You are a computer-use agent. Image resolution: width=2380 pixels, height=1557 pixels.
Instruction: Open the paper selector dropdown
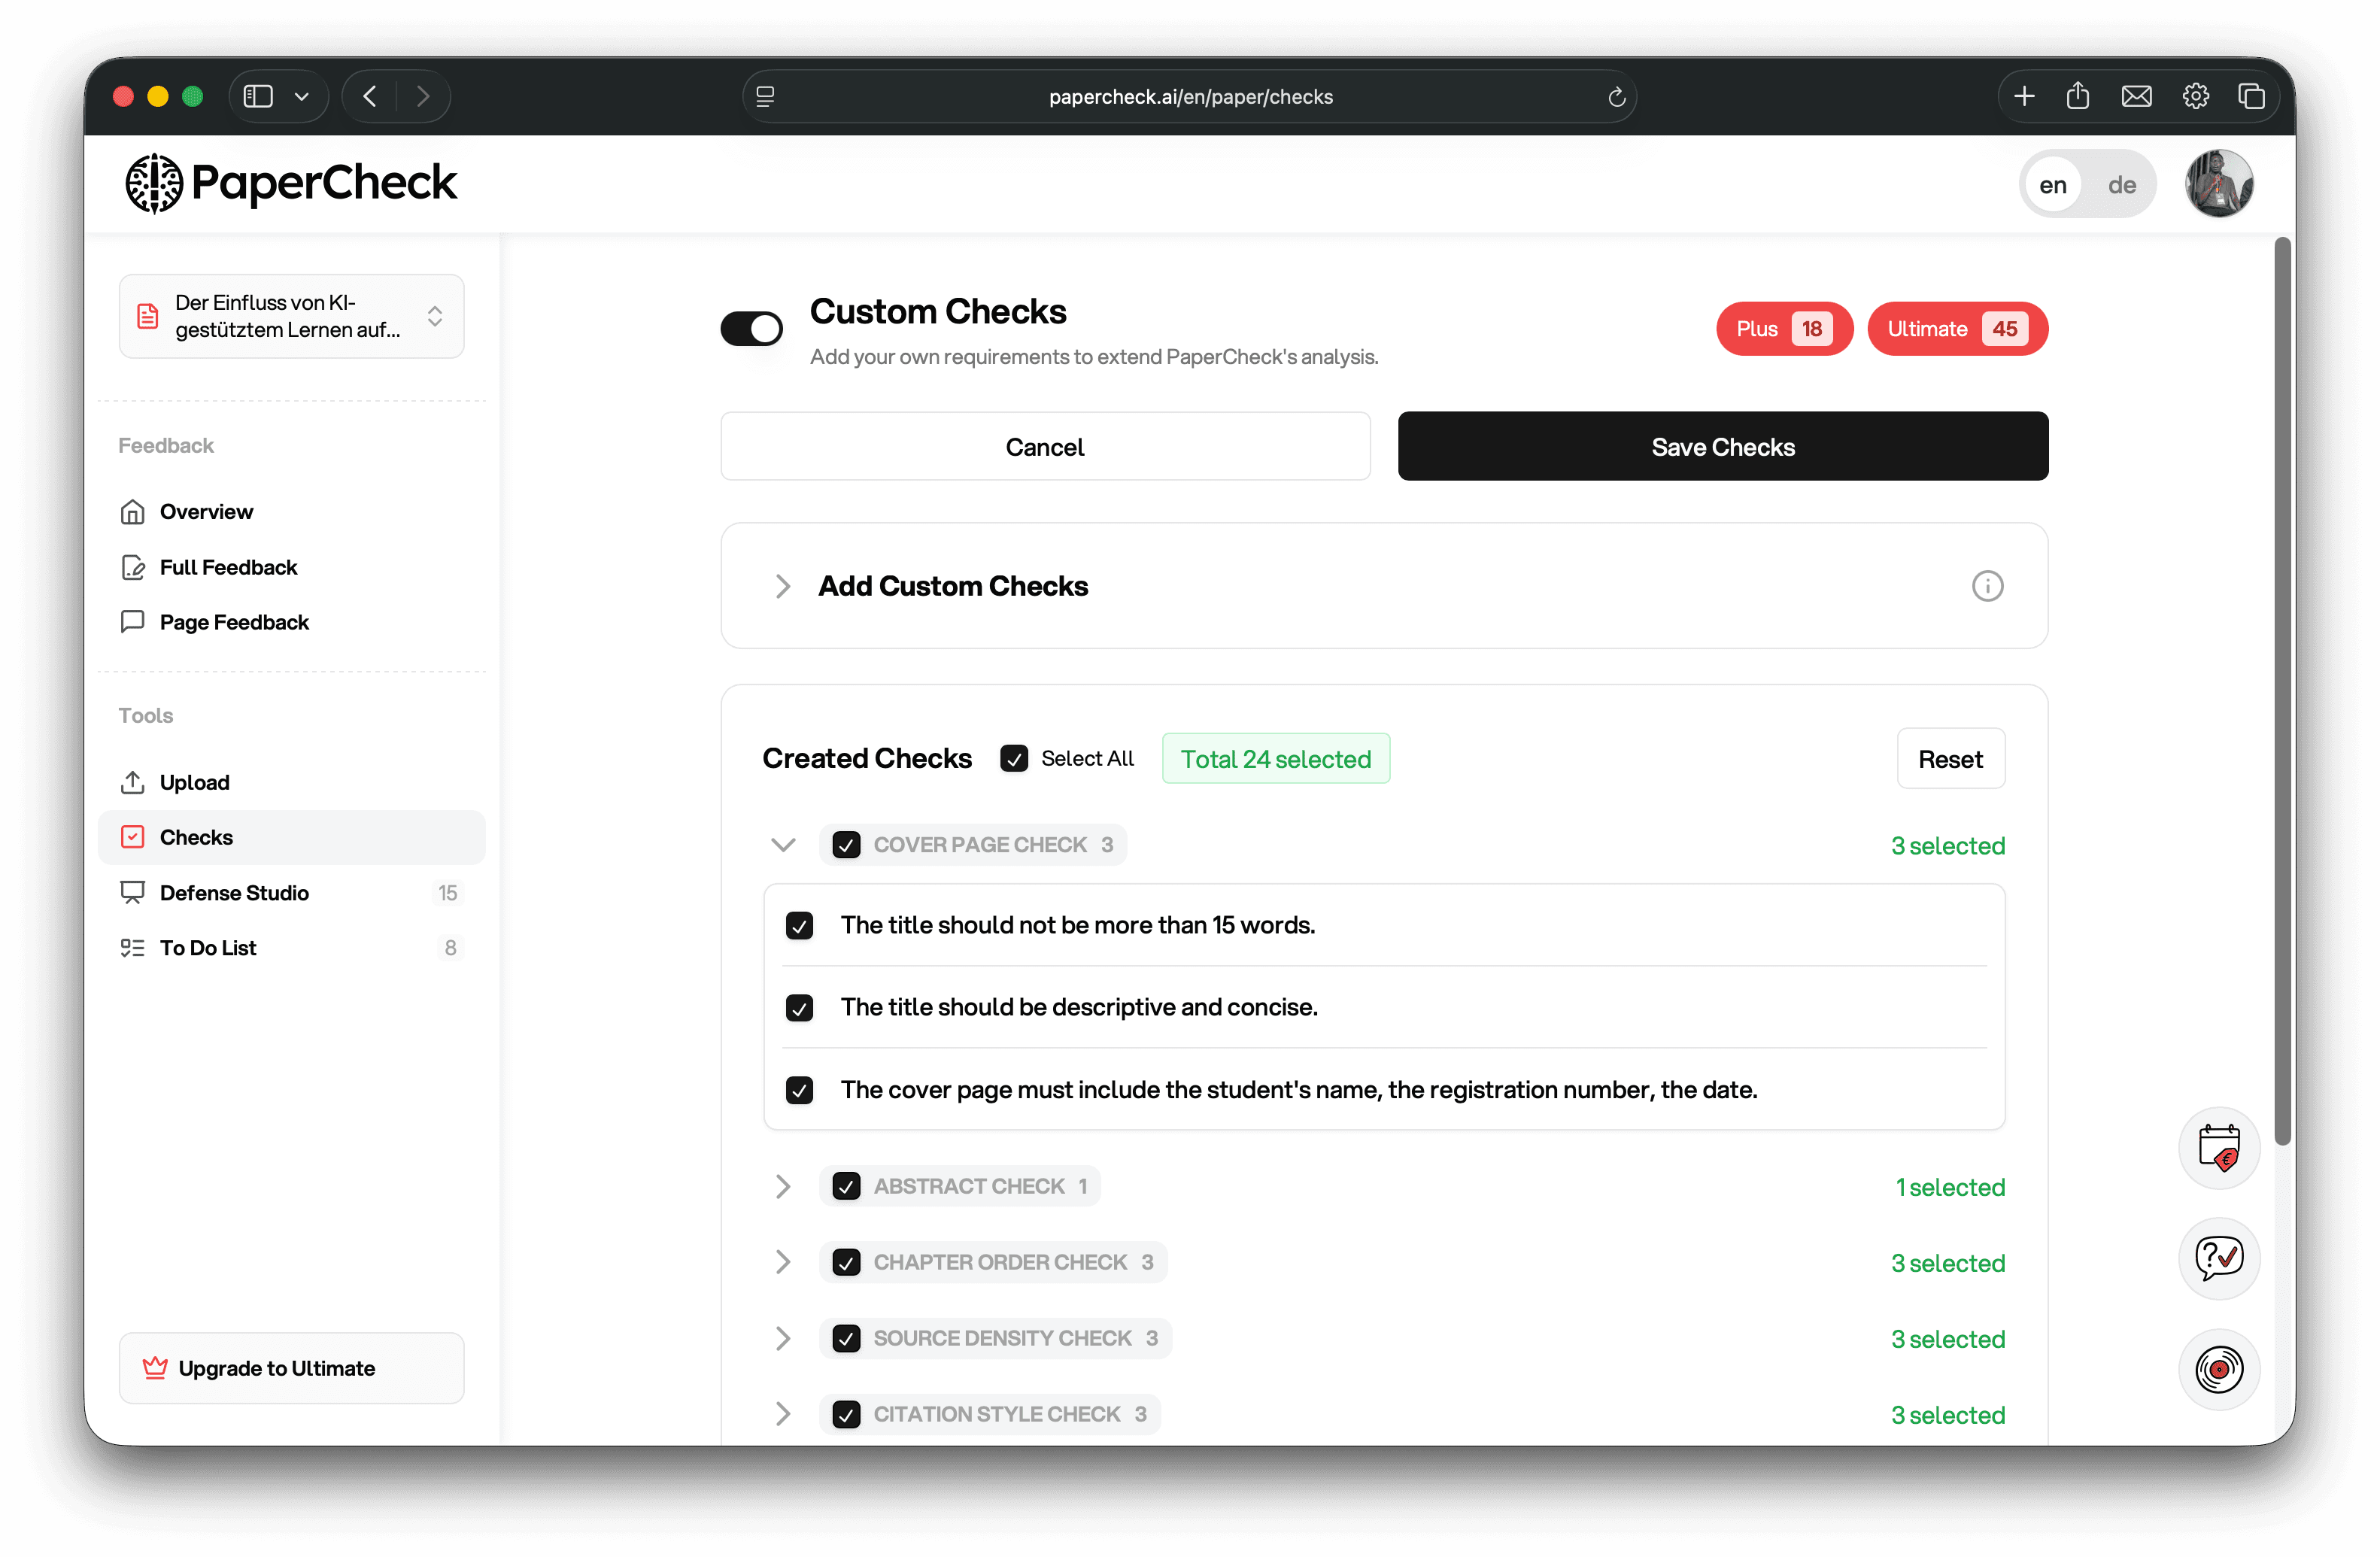pos(291,317)
